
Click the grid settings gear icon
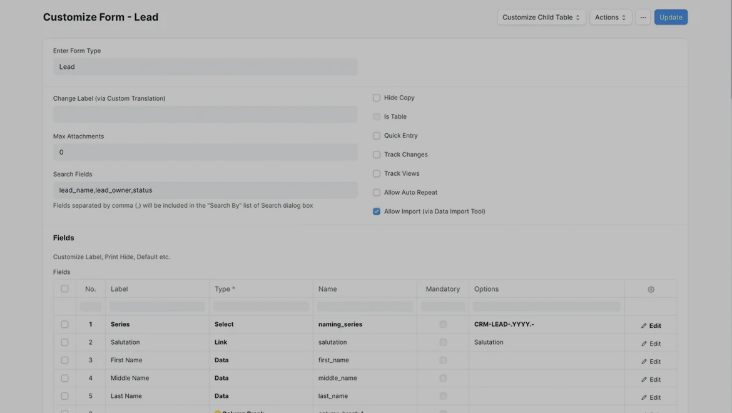651,289
